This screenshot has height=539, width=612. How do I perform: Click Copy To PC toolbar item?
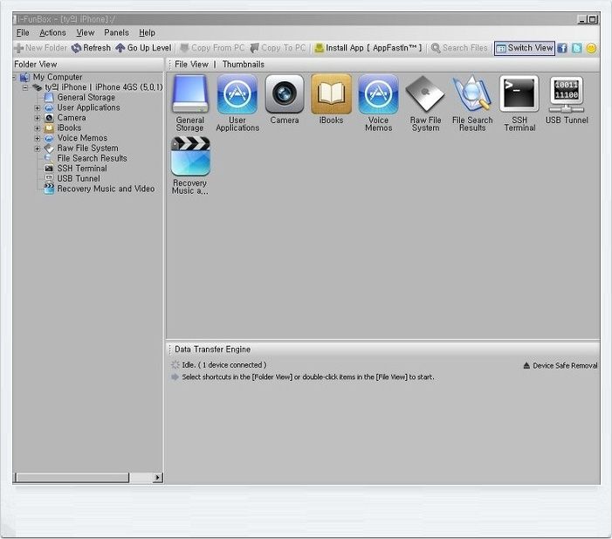278,48
